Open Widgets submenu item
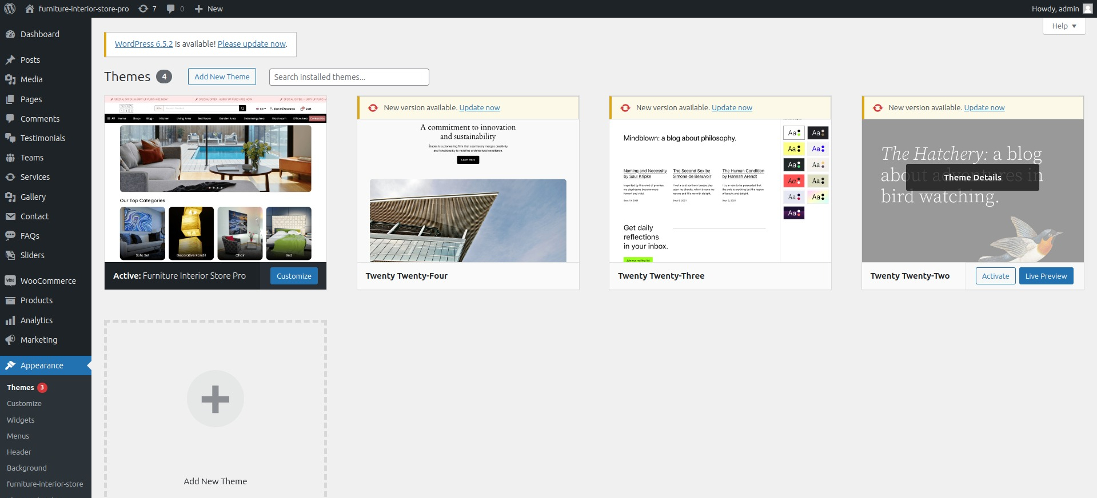1097x498 pixels. 21,420
